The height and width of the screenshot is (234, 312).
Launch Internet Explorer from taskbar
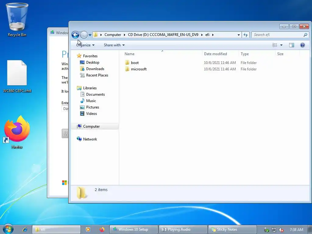pos(25,229)
